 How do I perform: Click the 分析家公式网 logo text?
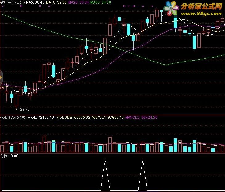pos(202,6)
